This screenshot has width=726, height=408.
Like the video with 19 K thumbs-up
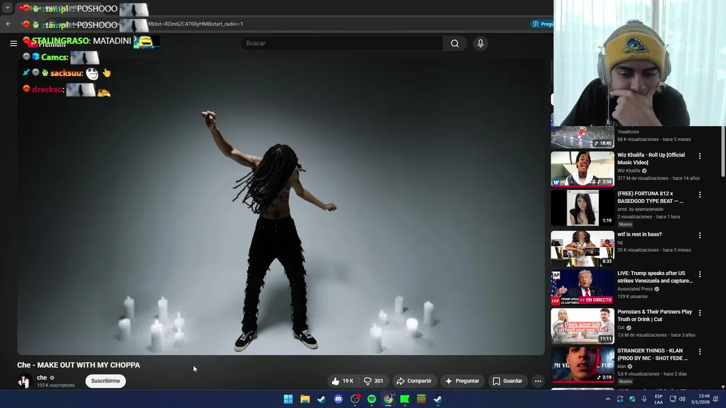(343, 381)
